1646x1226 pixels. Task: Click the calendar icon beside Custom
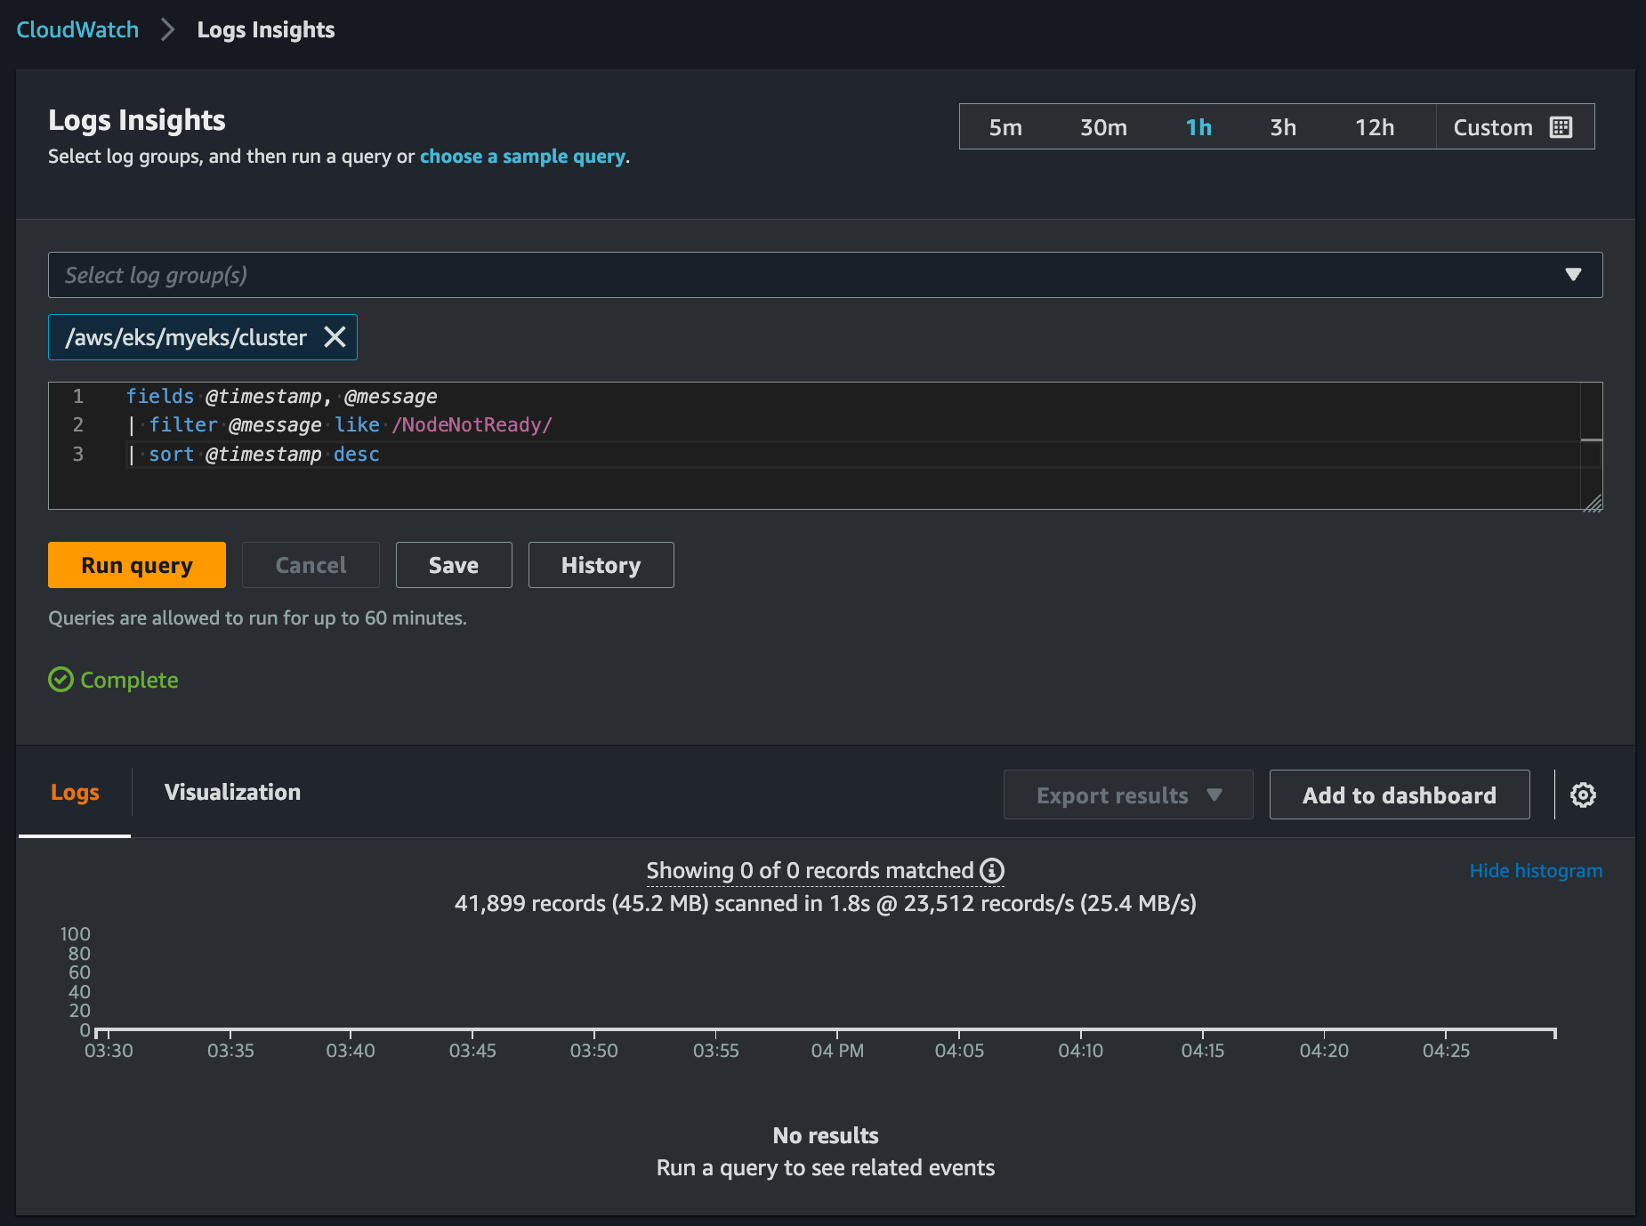[x=1561, y=127]
